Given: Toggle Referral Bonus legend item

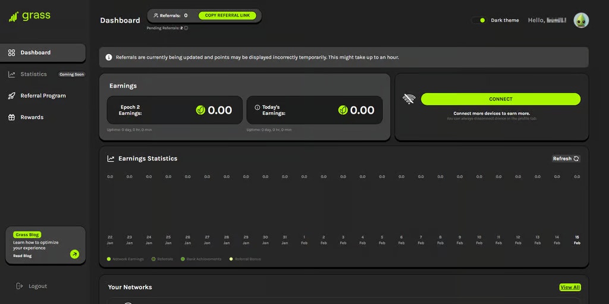Looking at the screenshot, I should coord(245,259).
